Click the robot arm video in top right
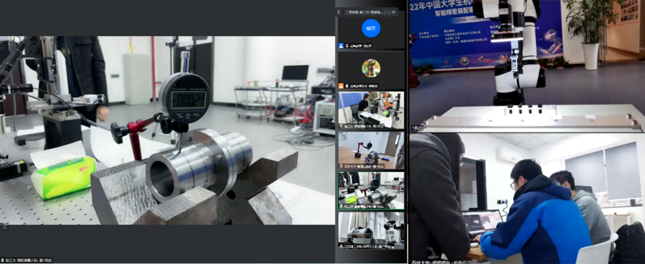Viewport: 645px width, 264px height. tap(526, 65)
